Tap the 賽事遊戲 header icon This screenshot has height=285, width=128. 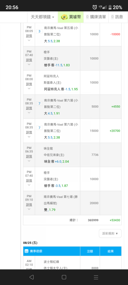[27, 251]
